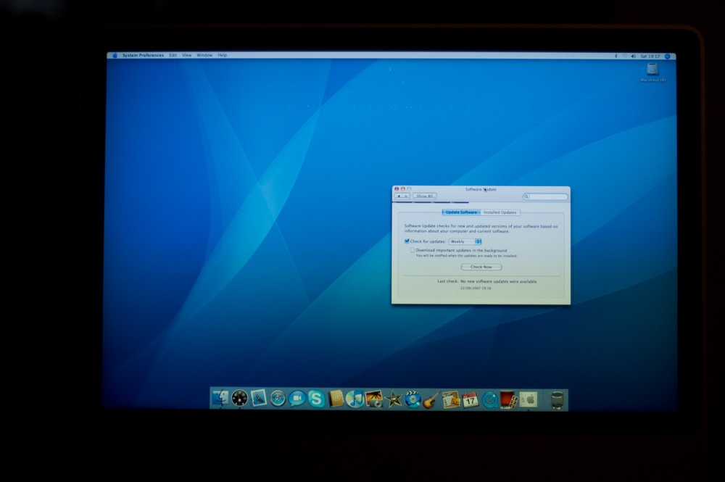Open the View menu
Viewport: 725px width, 482px height.
pos(187,56)
